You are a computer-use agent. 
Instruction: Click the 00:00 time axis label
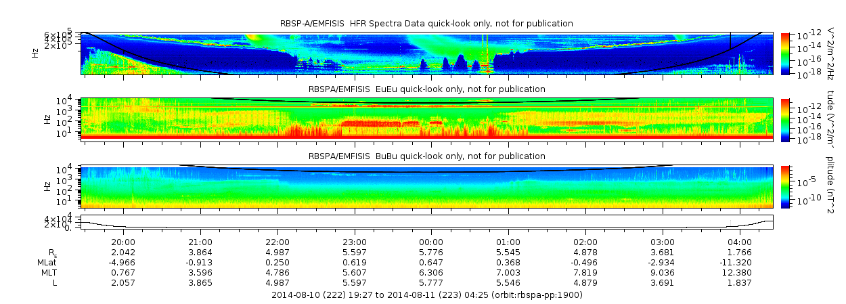point(431,242)
